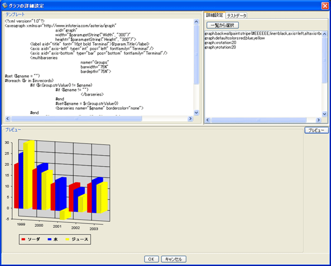Close the graph detail settings dialog

click(324, 5)
